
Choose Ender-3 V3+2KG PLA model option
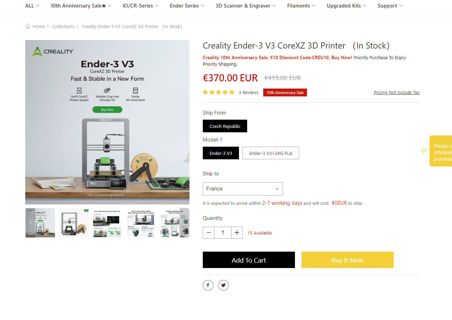pyautogui.click(x=271, y=153)
